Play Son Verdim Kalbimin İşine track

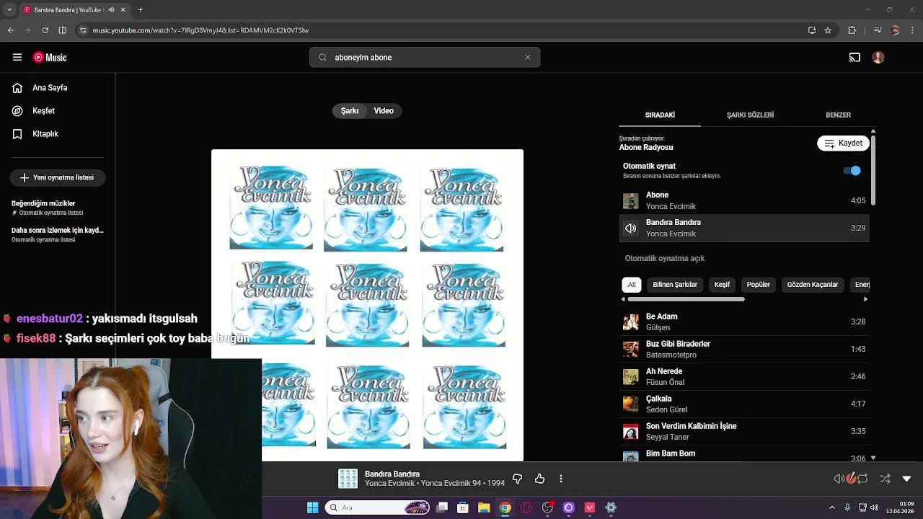744,431
